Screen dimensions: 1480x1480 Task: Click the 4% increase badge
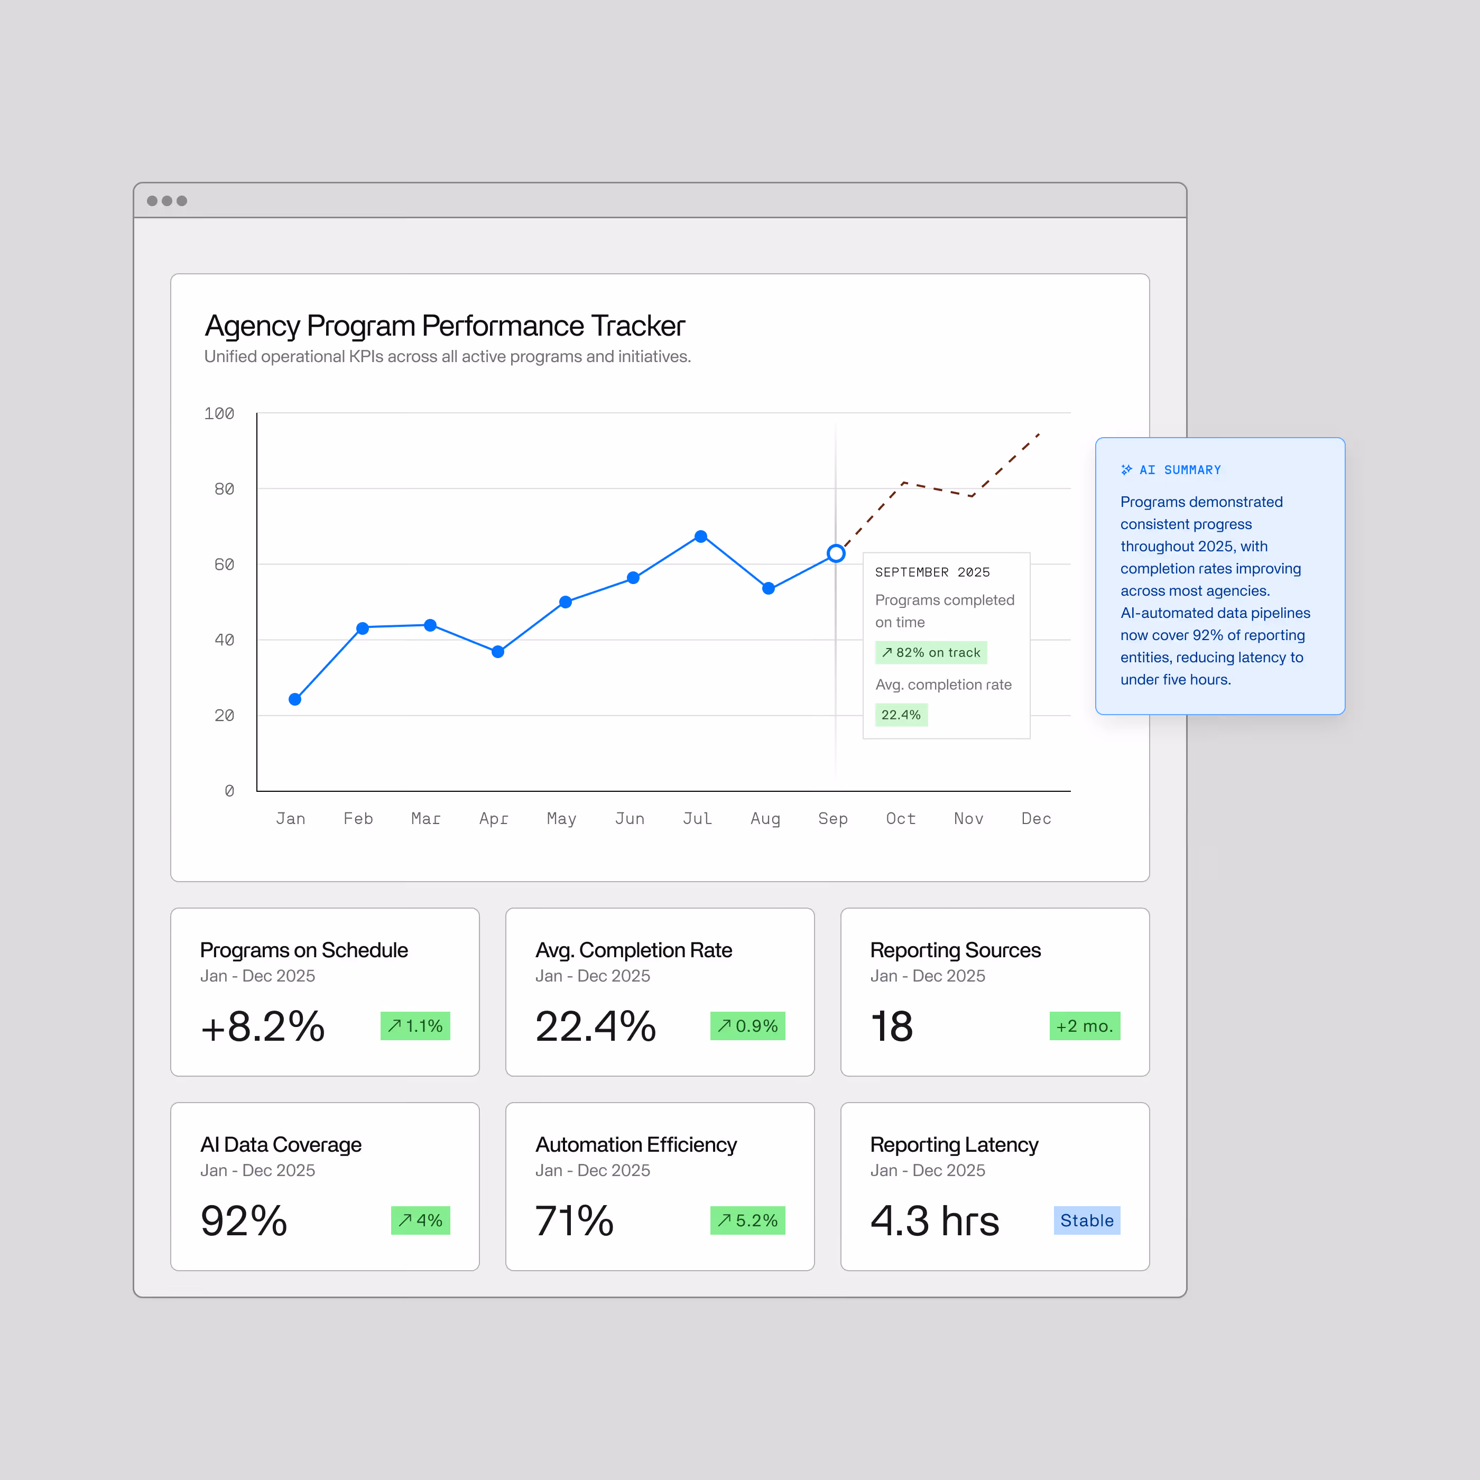click(420, 1220)
